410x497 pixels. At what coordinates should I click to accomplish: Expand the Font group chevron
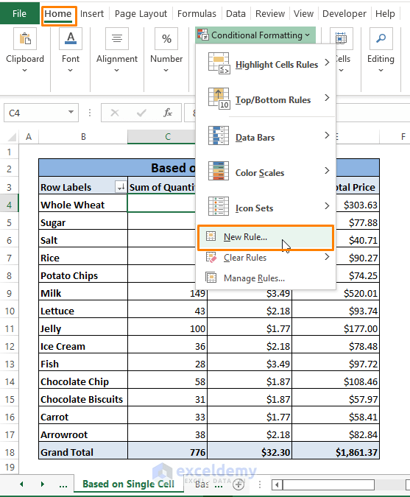click(x=71, y=71)
